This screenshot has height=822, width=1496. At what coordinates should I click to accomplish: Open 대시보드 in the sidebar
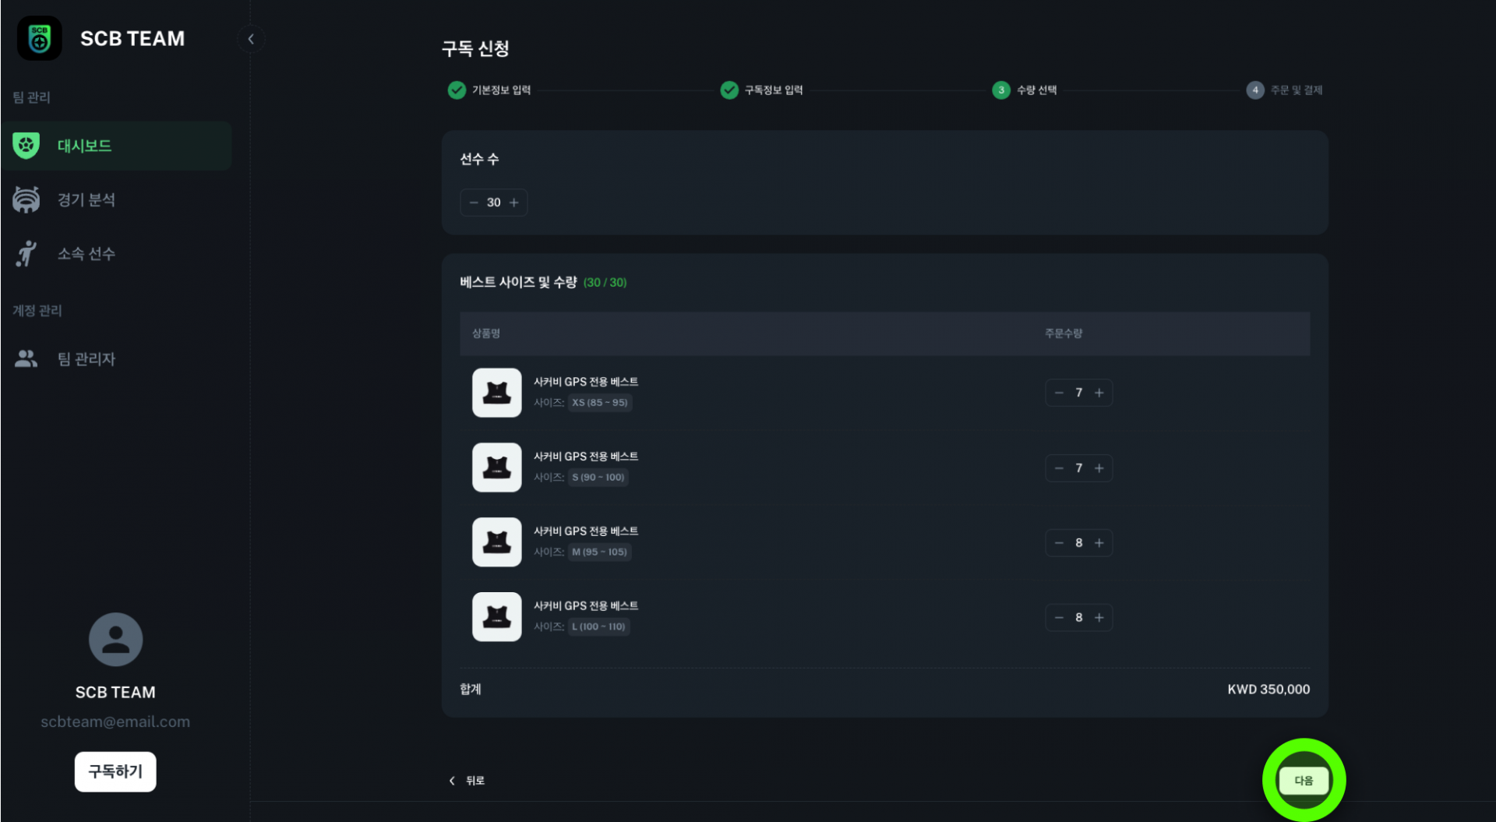[84, 146]
